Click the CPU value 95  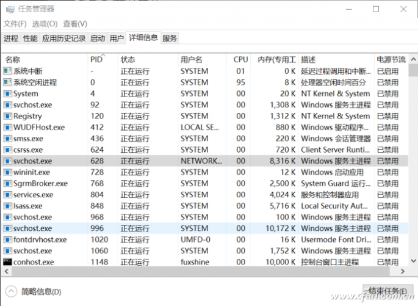tap(240, 82)
